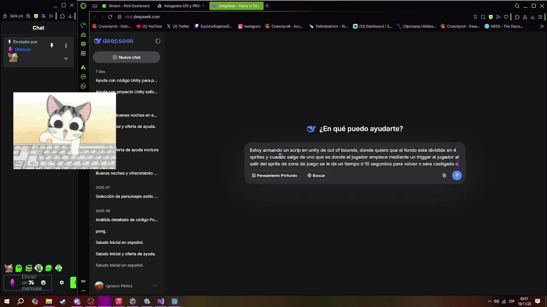Open Twitchmetrics bookmark
The image size is (547, 307).
[x=329, y=26]
